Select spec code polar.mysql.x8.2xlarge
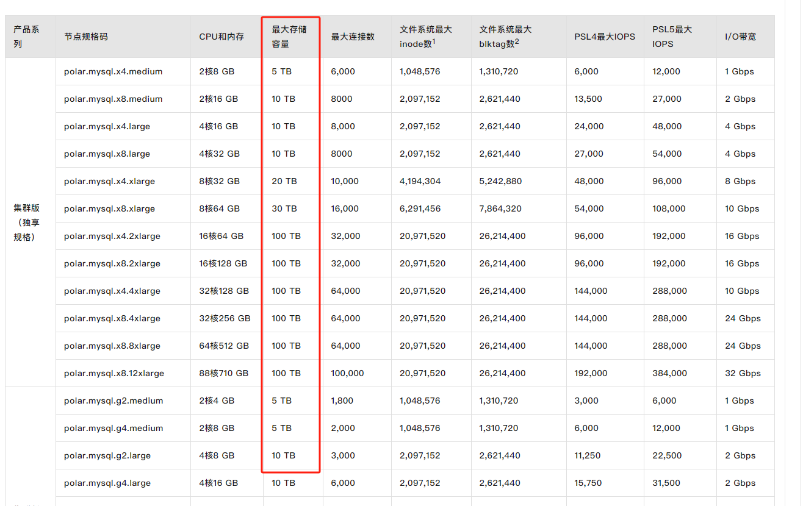Viewport: 803px width, 506px height. pos(112,263)
